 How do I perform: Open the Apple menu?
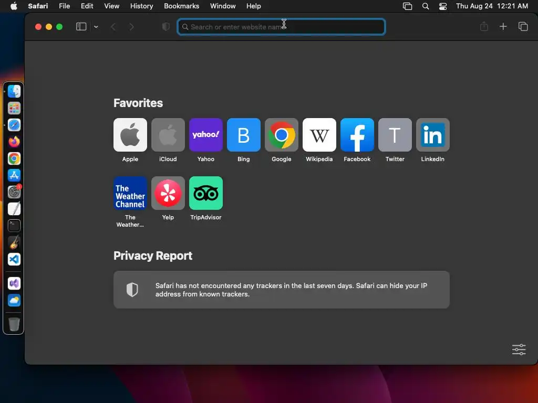(14, 6)
